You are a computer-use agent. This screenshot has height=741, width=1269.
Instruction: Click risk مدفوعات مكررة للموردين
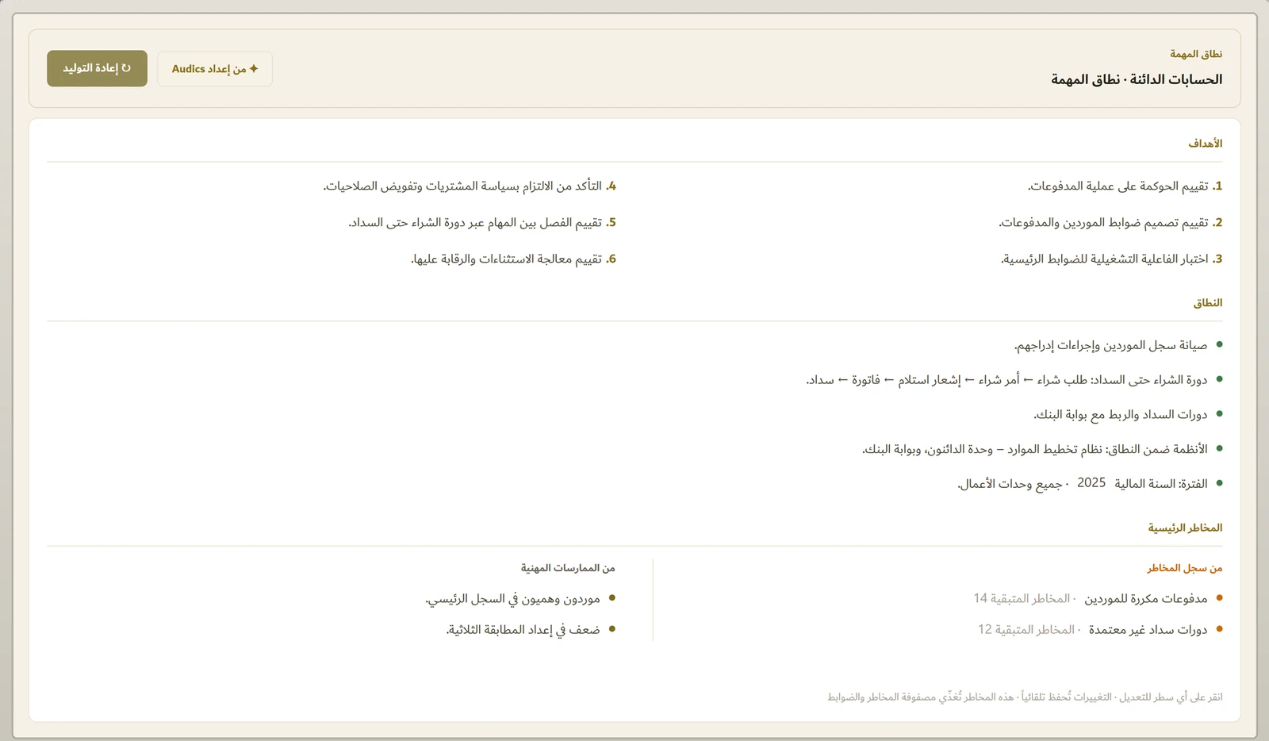(x=1146, y=598)
